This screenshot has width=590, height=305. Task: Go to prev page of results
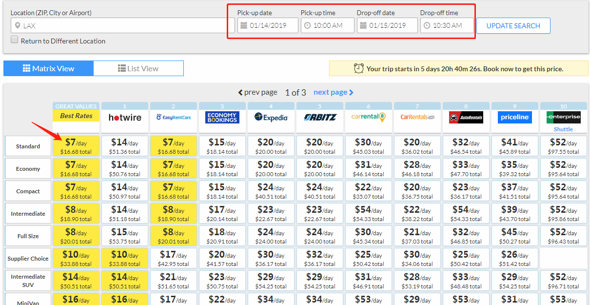click(x=257, y=92)
